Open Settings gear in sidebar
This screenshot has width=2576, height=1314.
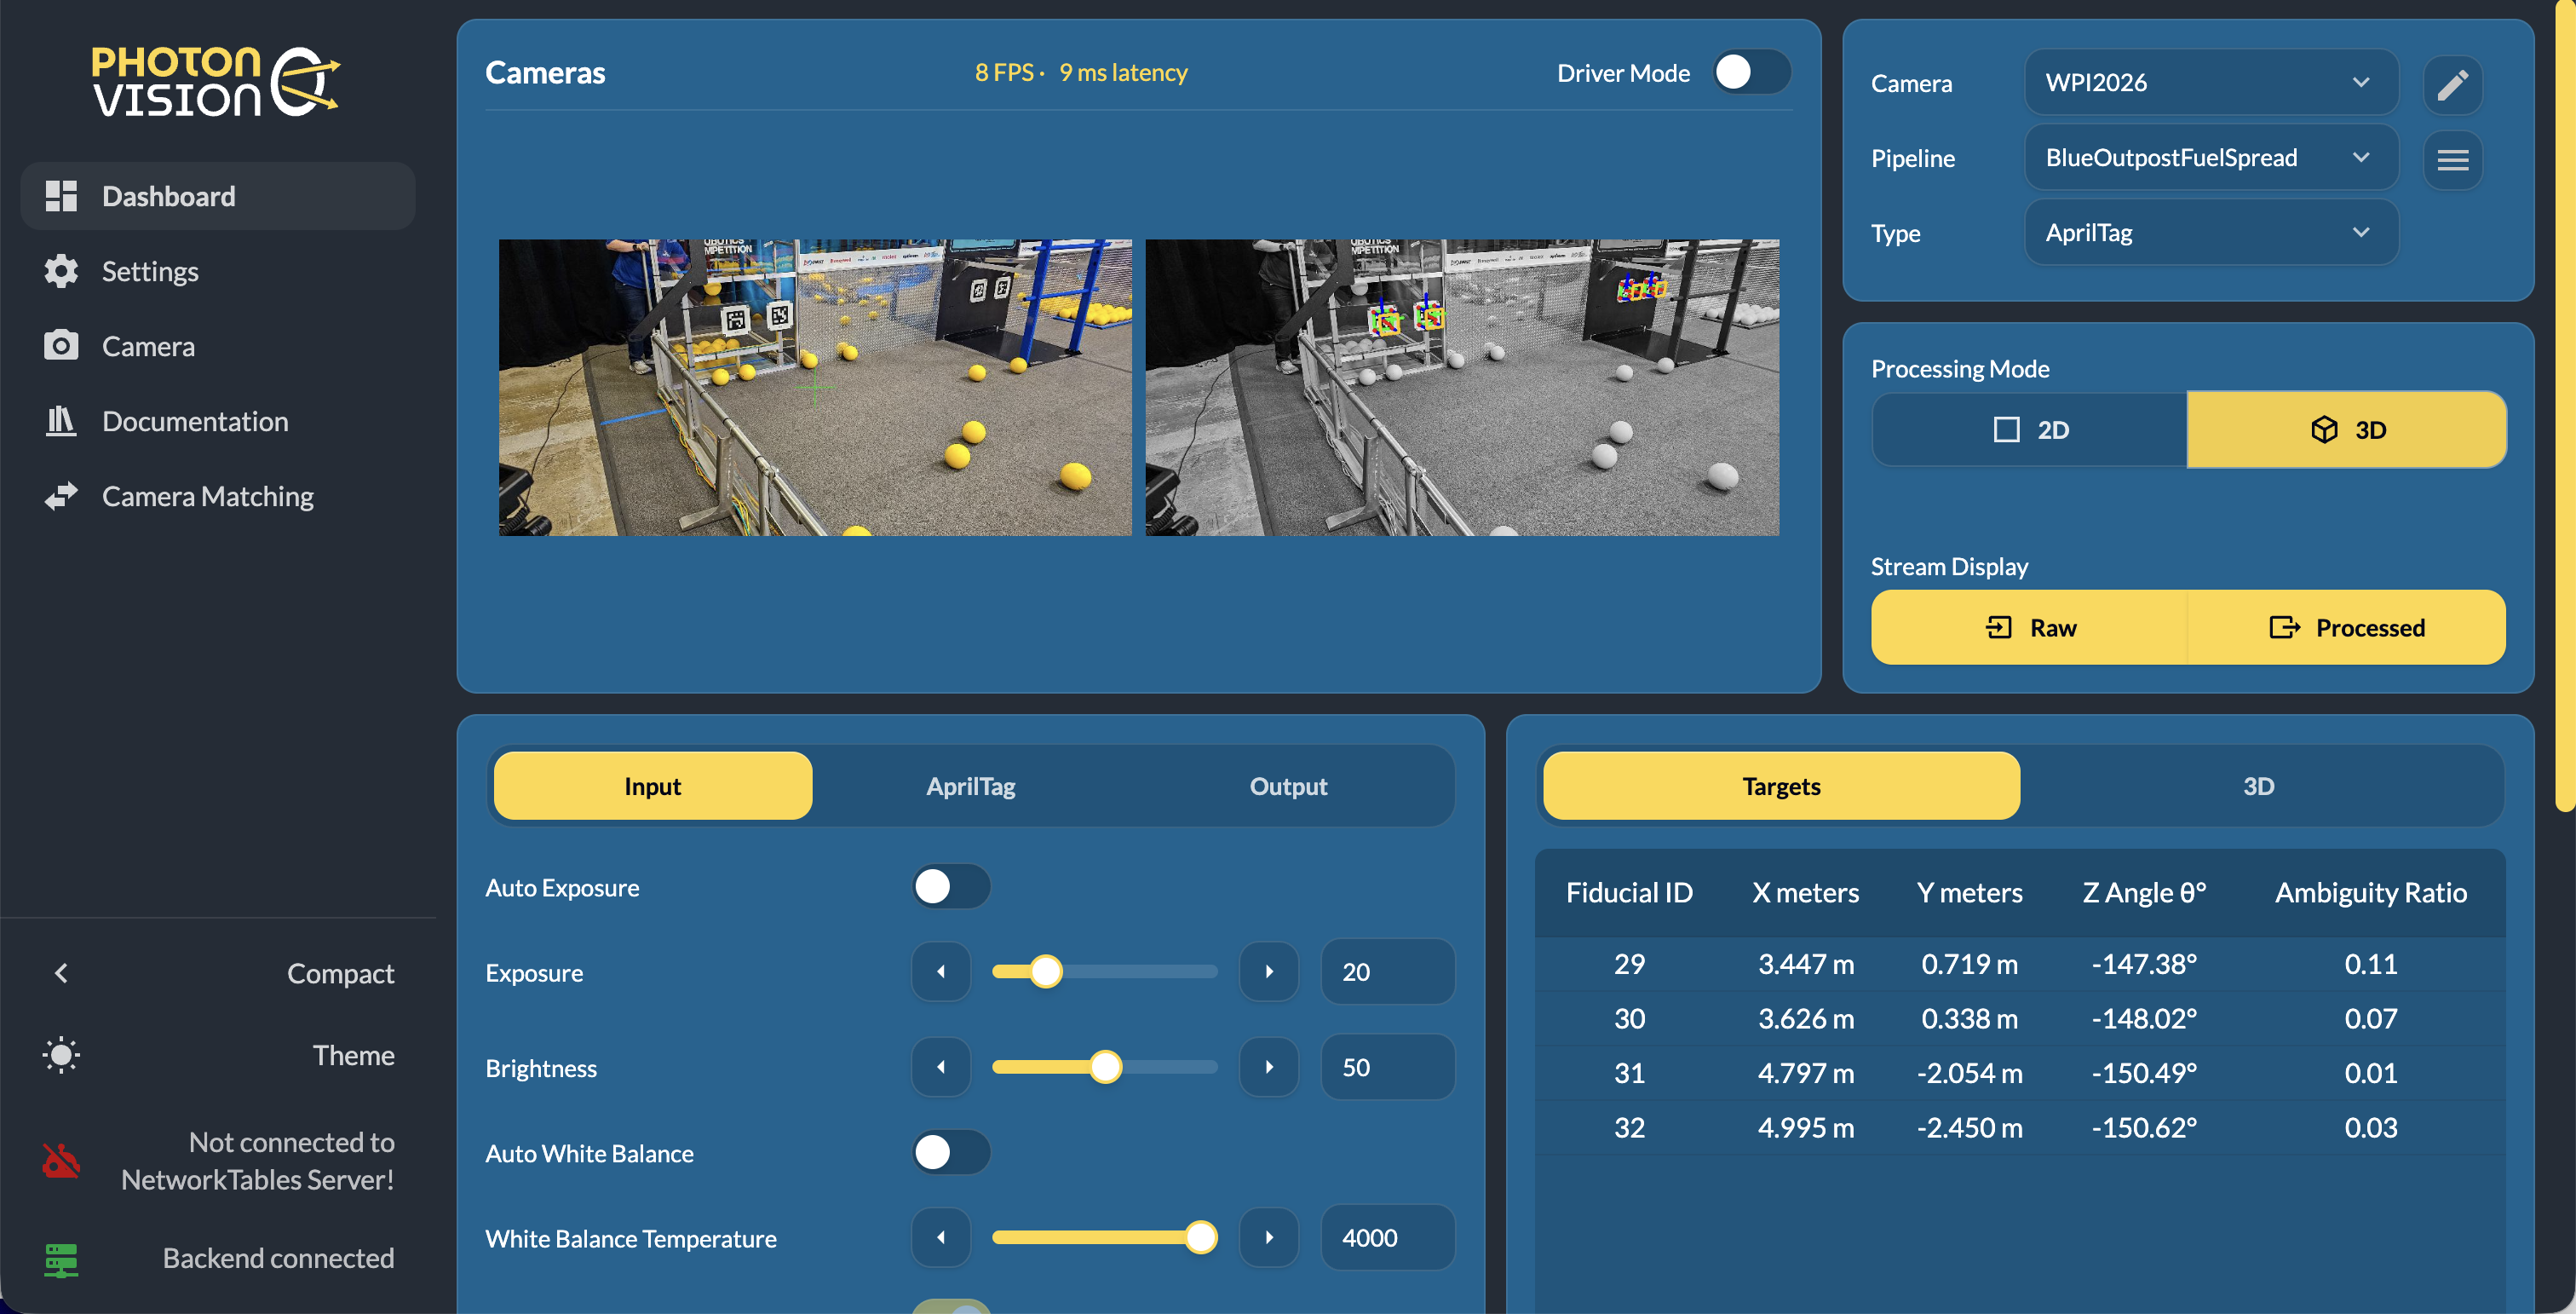pos(61,271)
